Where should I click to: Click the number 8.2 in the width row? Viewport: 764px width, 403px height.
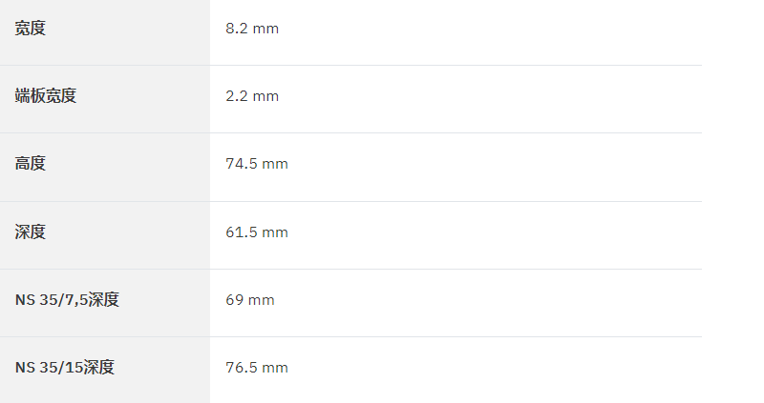tap(237, 29)
